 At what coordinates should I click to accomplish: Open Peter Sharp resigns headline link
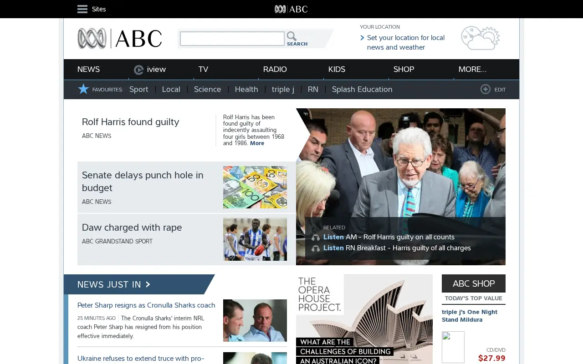point(146,305)
